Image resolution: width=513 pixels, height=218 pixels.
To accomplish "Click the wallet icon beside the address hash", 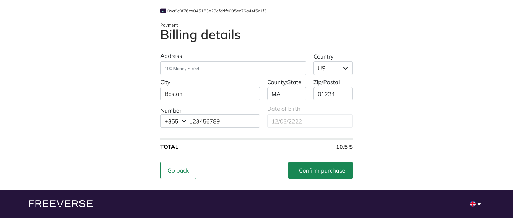I will pos(163,11).
